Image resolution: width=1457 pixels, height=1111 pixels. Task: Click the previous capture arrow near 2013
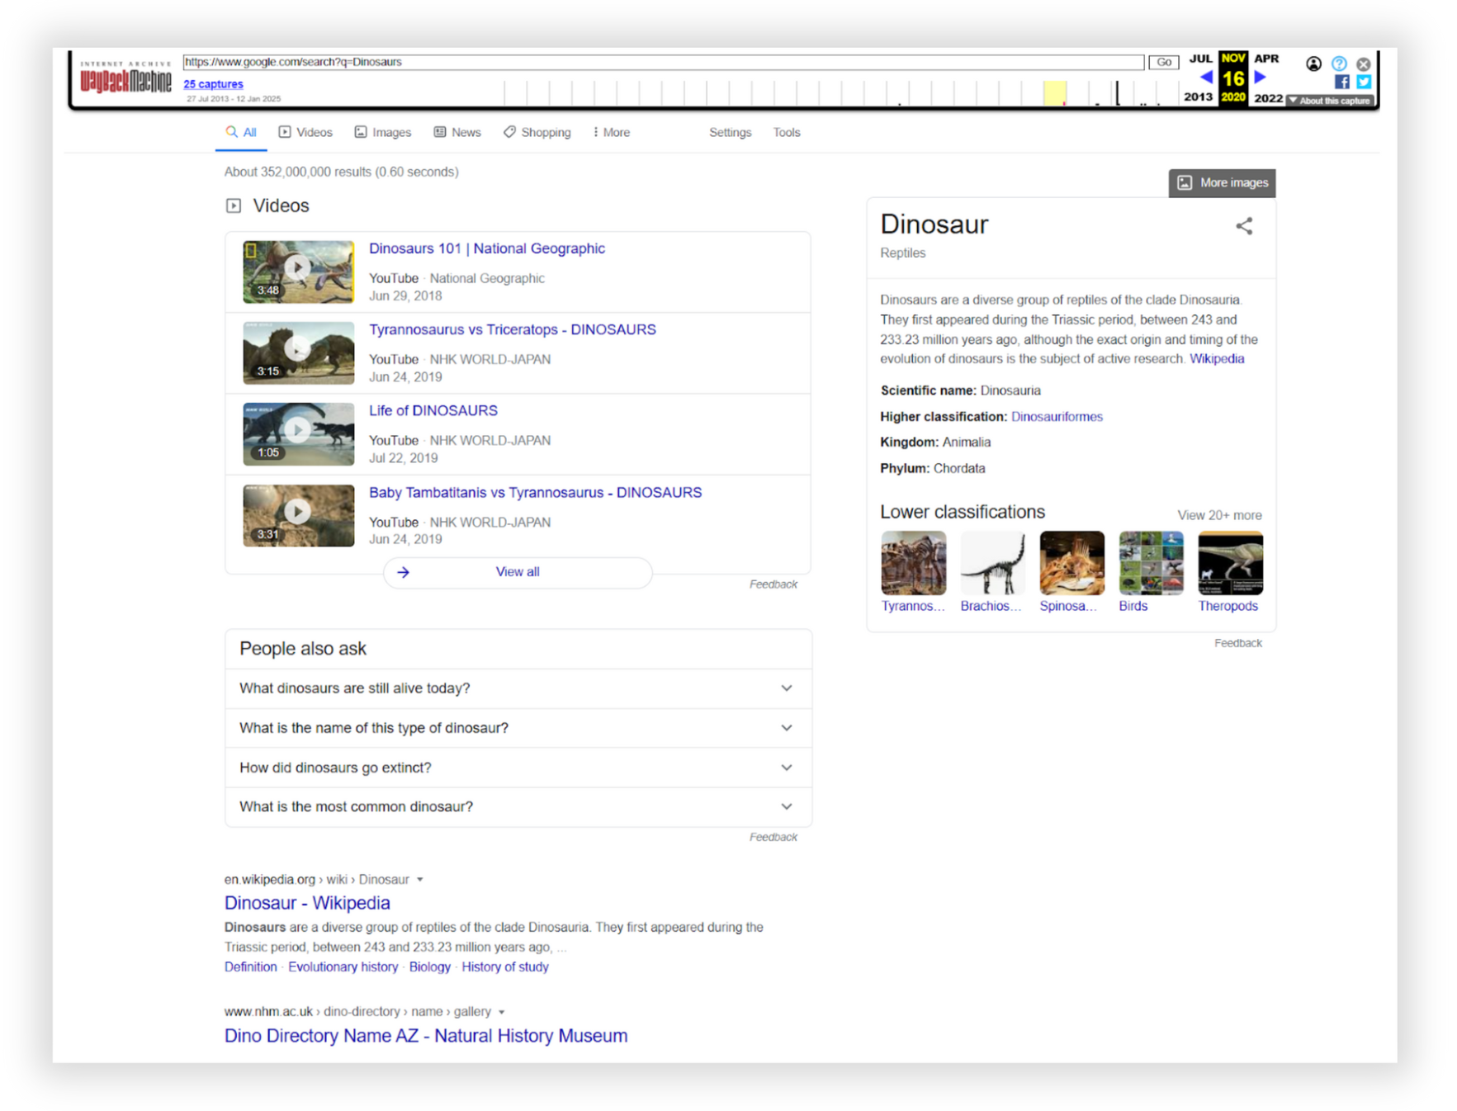[x=1205, y=77]
